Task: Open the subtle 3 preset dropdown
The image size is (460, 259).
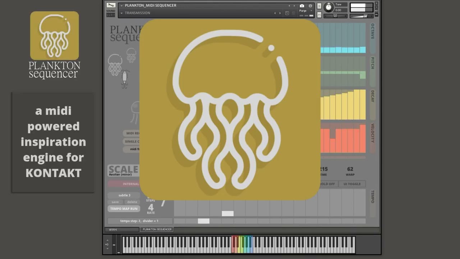Action: click(124, 195)
